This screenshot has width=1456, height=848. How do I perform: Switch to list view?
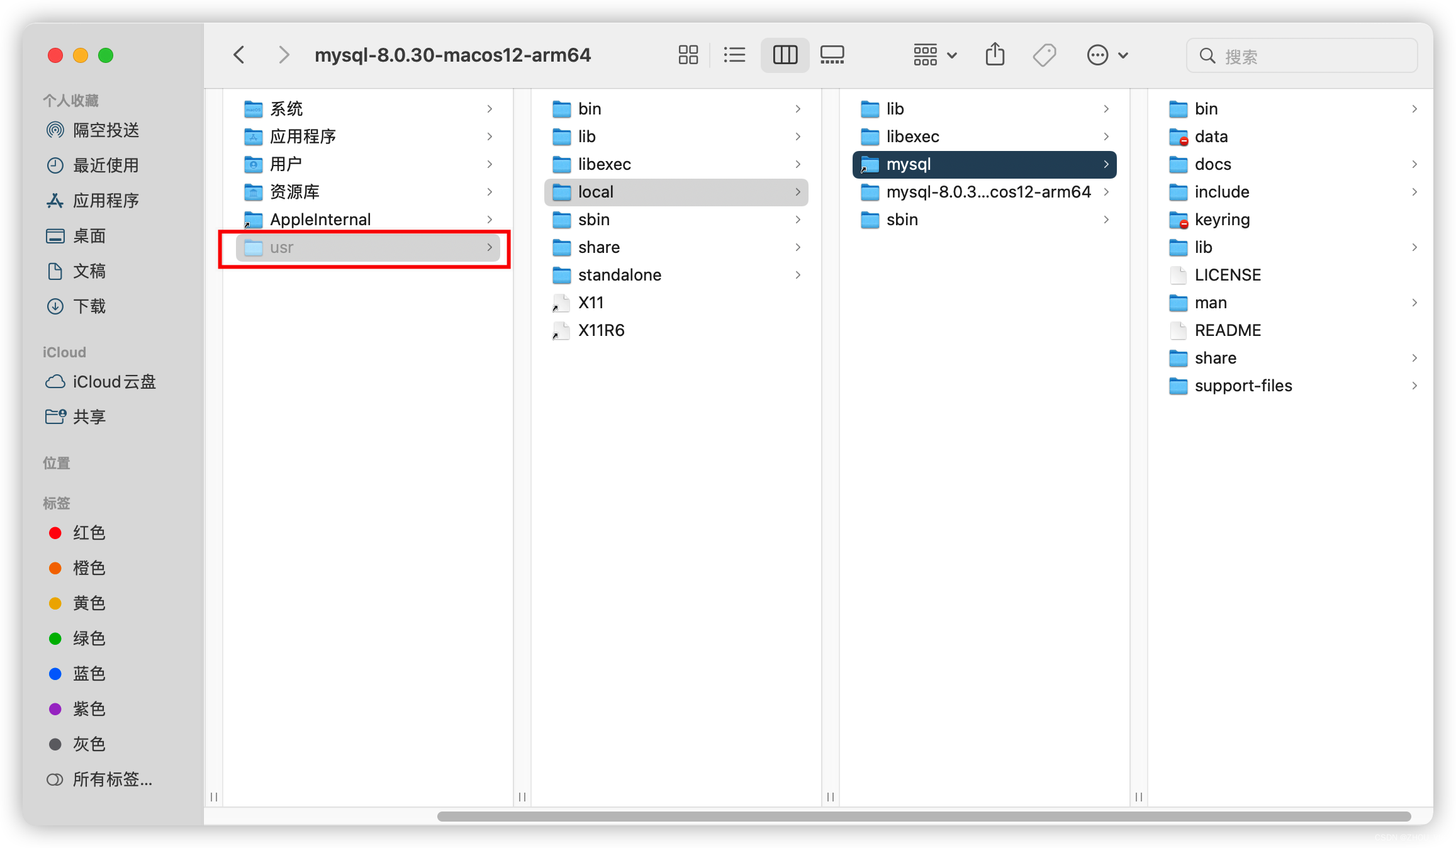[x=734, y=55]
